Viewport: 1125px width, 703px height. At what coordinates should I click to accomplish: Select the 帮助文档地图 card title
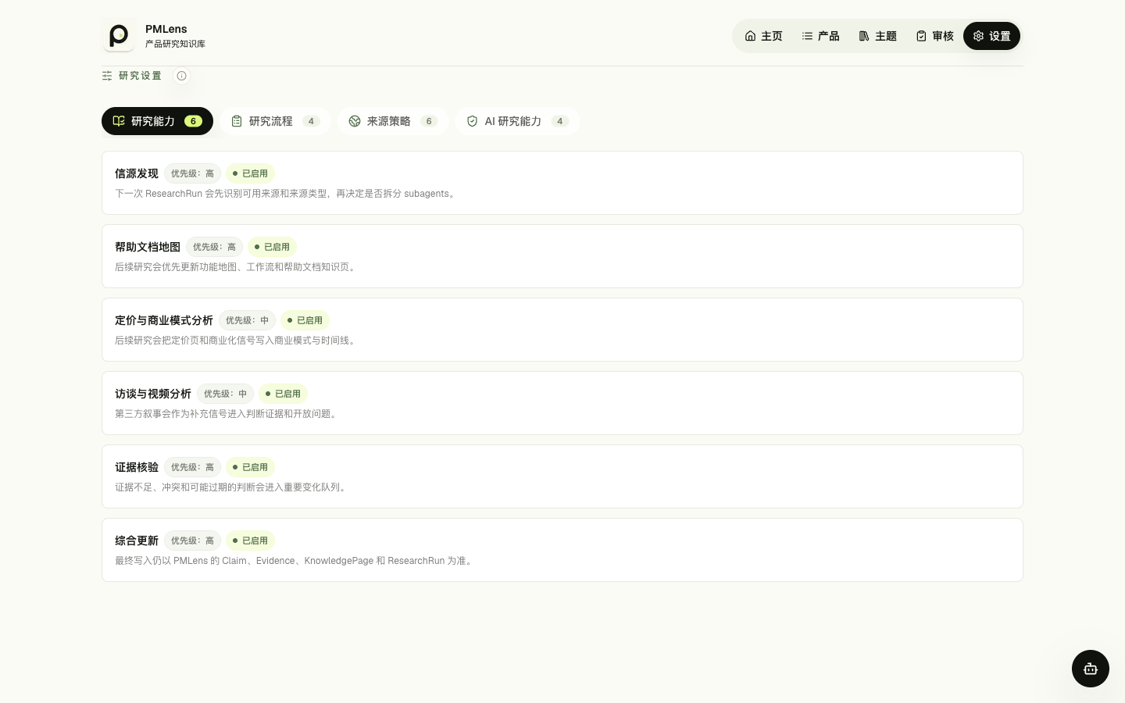tap(148, 247)
